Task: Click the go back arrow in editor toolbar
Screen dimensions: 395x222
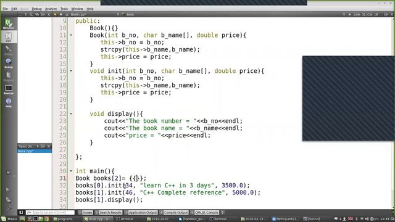Action: (55, 14)
